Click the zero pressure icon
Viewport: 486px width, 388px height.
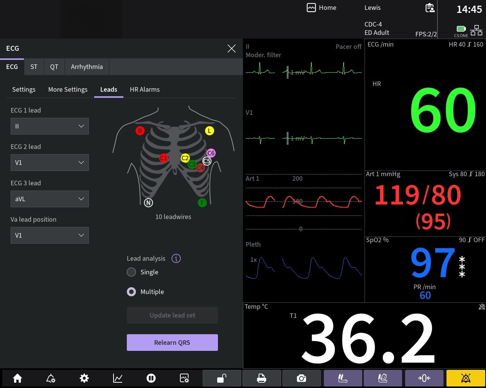424,378
